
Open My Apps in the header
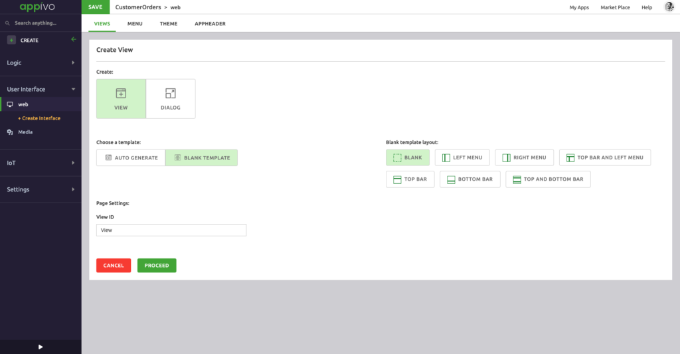click(579, 7)
